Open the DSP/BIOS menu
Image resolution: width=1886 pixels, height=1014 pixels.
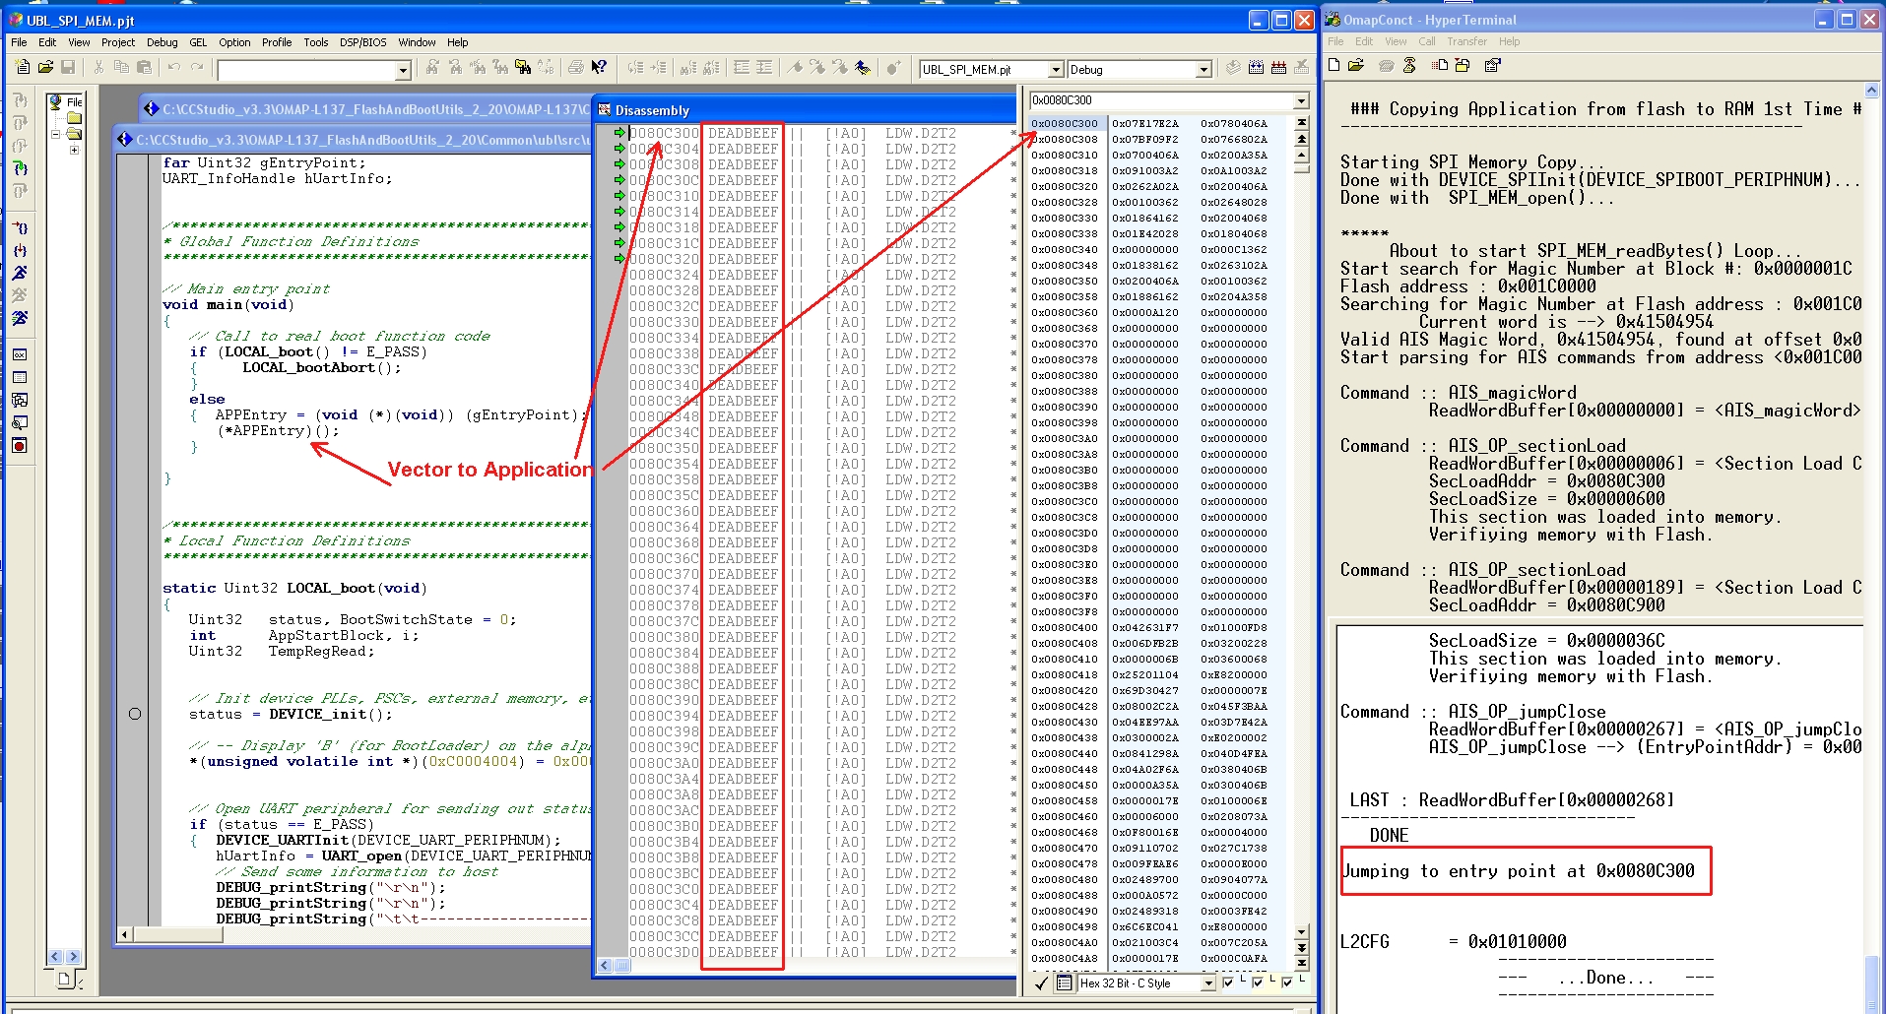(x=362, y=42)
